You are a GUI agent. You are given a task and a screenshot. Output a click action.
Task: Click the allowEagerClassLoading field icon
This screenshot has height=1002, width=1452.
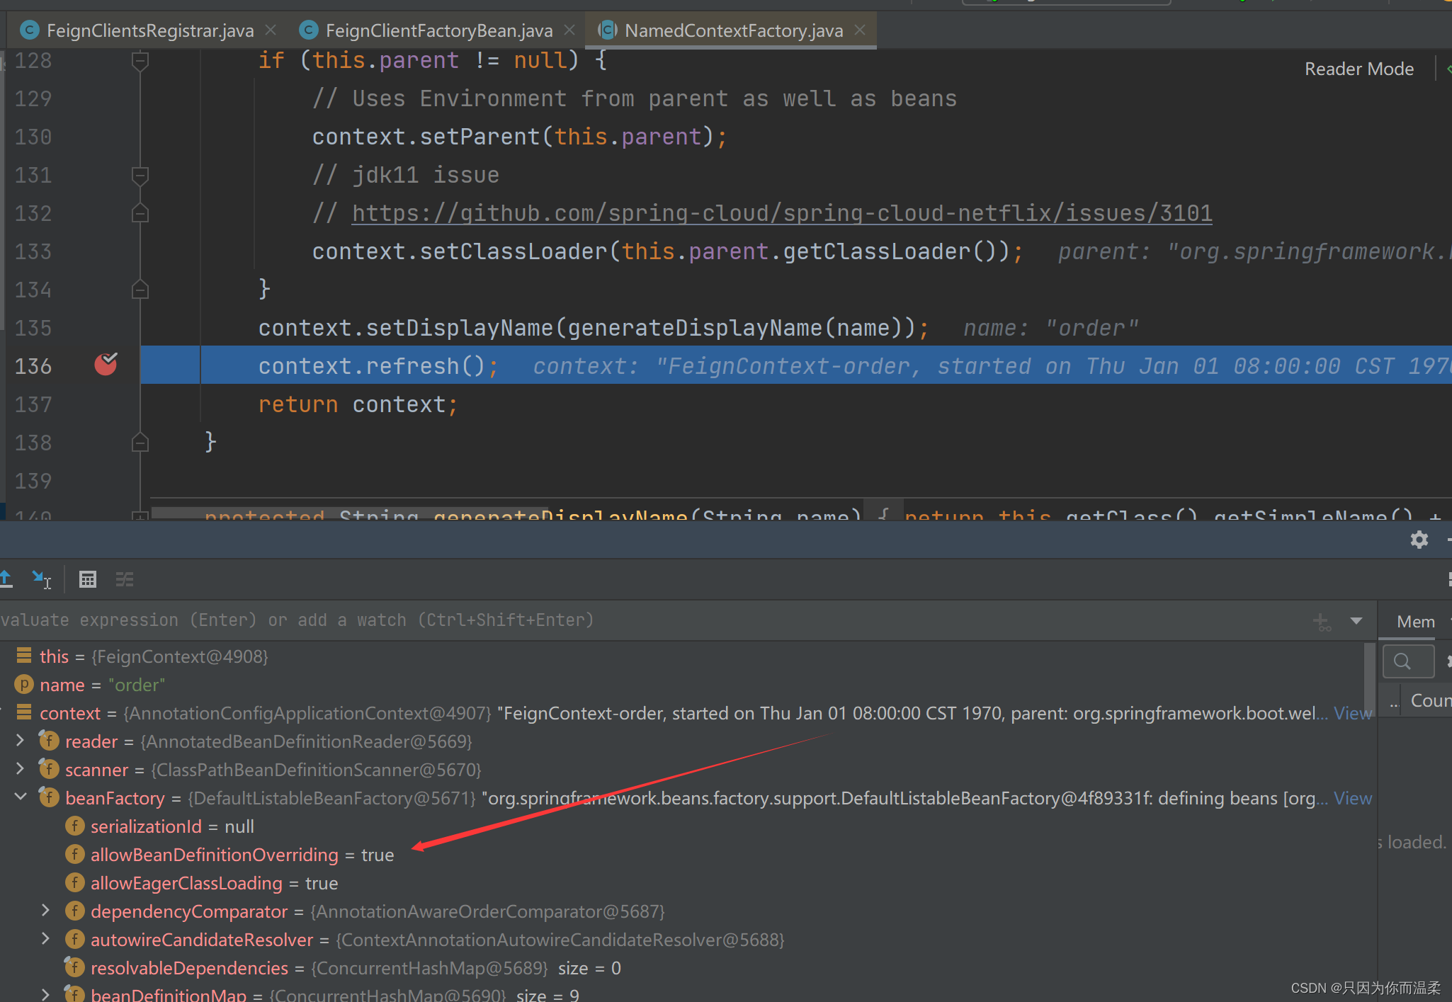[x=75, y=882]
